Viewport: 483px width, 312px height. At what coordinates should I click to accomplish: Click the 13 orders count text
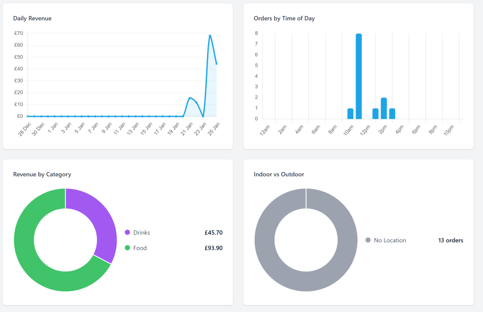(x=450, y=240)
